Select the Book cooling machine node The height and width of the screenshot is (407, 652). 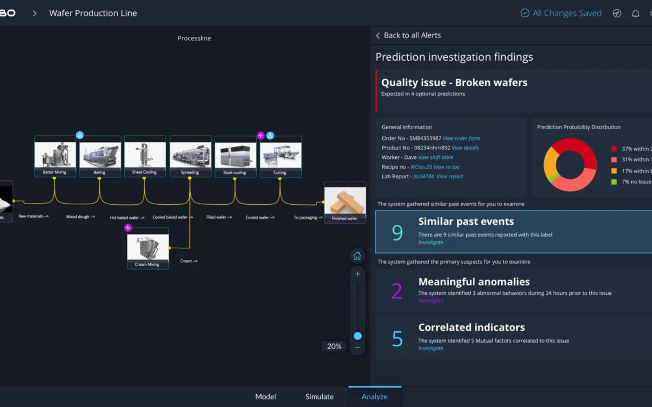click(236, 157)
